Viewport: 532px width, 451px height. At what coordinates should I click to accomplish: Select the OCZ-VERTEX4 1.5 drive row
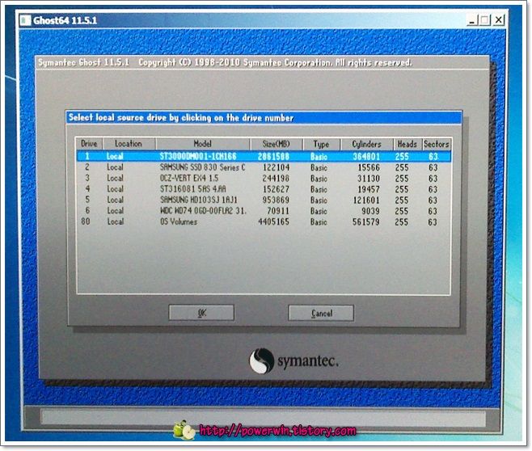point(264,178)
